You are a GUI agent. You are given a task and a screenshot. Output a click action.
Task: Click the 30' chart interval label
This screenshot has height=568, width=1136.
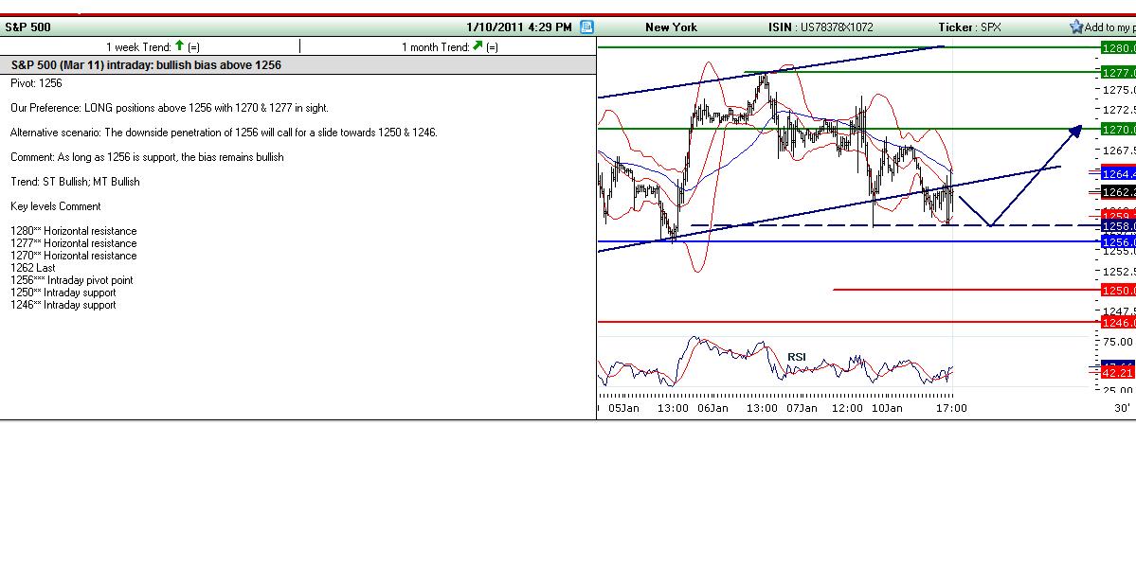click(1122, 408)
